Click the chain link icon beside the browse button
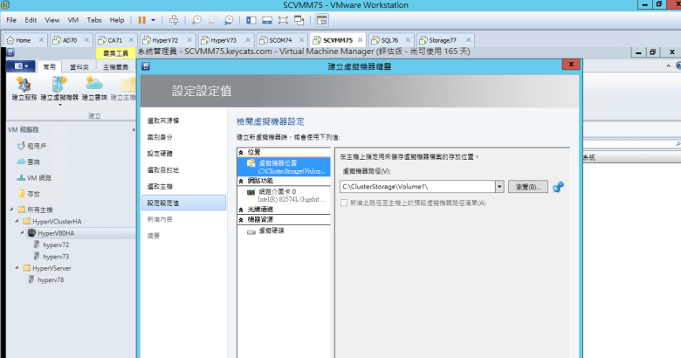The width and height of the screenshot is (681, 358). point(559,186)
